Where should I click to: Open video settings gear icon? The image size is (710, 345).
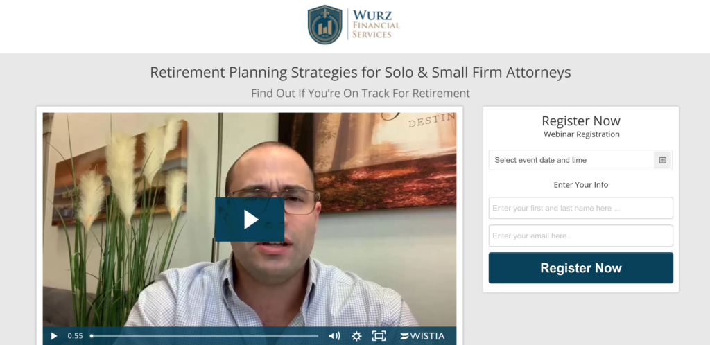coord(357,336)
